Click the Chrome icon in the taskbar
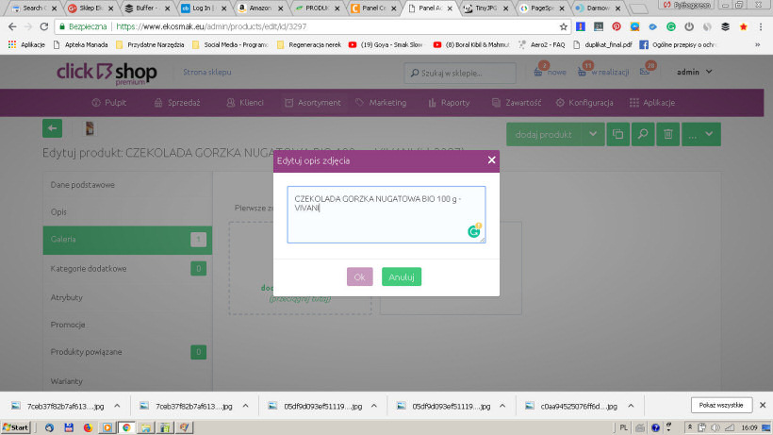Image resolution: width=773 pixels, height=435 pixels. click(126, 427)
